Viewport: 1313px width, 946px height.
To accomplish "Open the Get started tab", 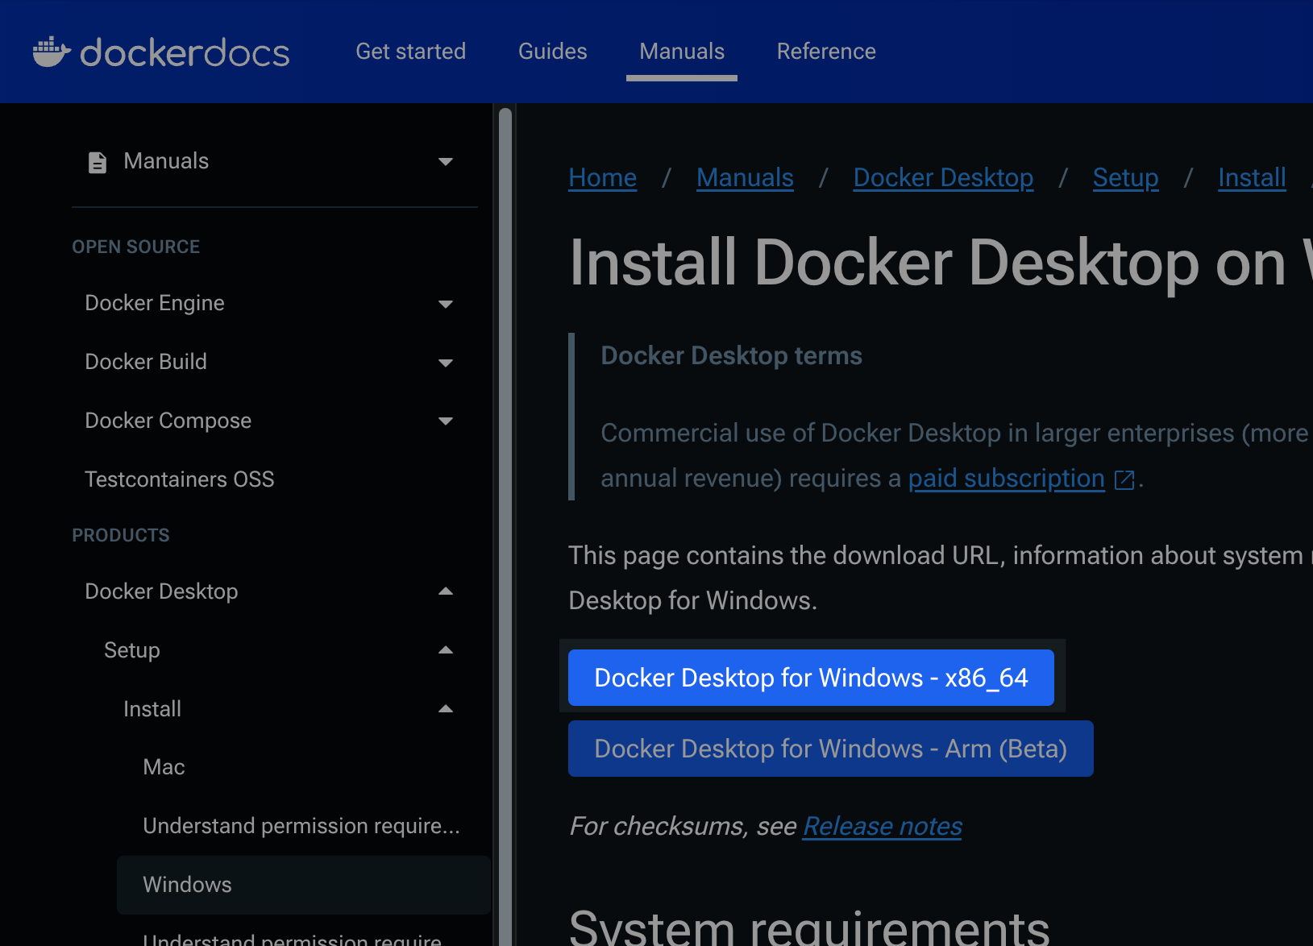I will point(410,52).
